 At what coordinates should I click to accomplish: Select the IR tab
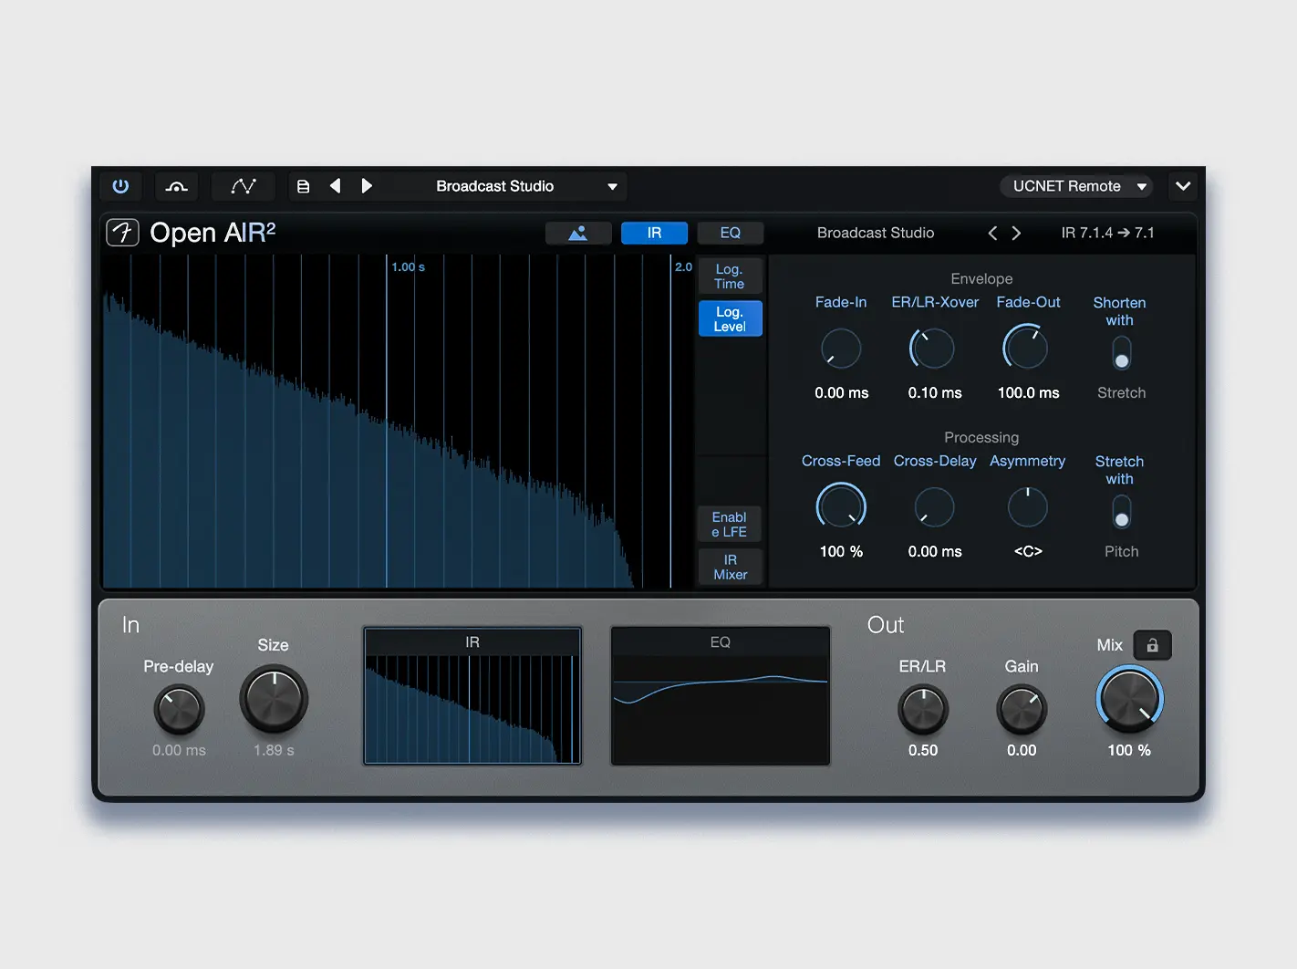pyautogui.click(x=654, y=233)
